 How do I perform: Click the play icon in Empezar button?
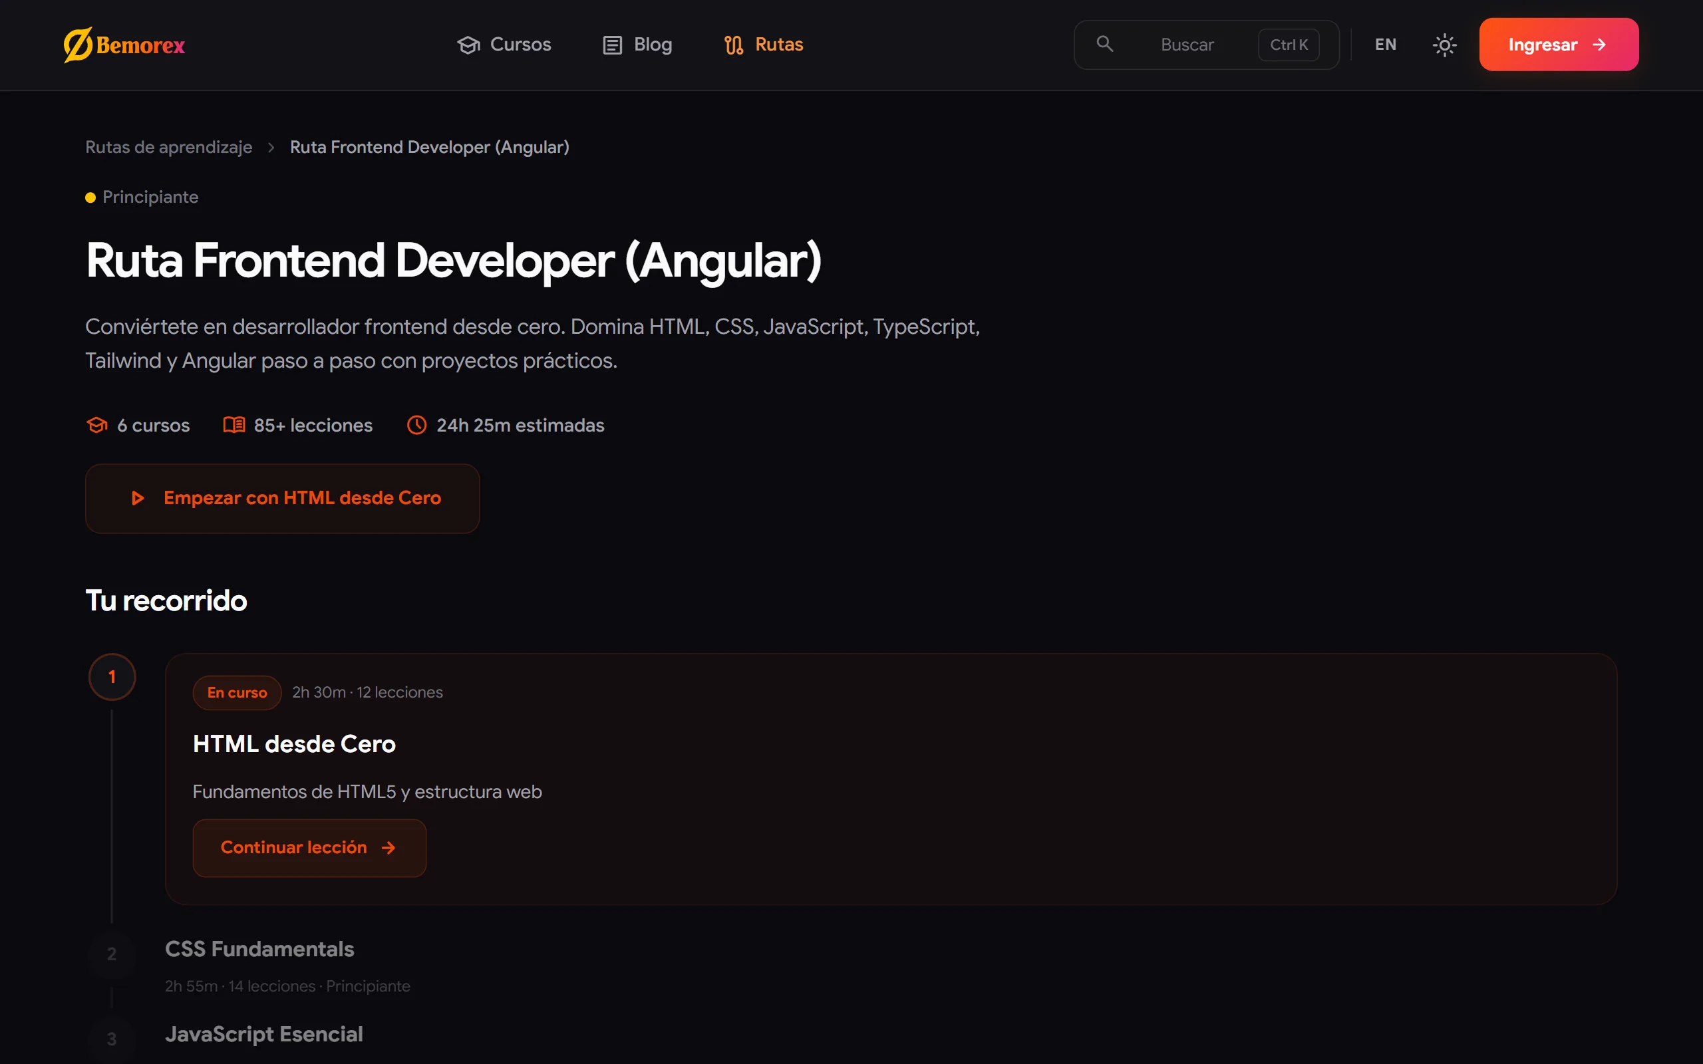[x=138, y=498]
